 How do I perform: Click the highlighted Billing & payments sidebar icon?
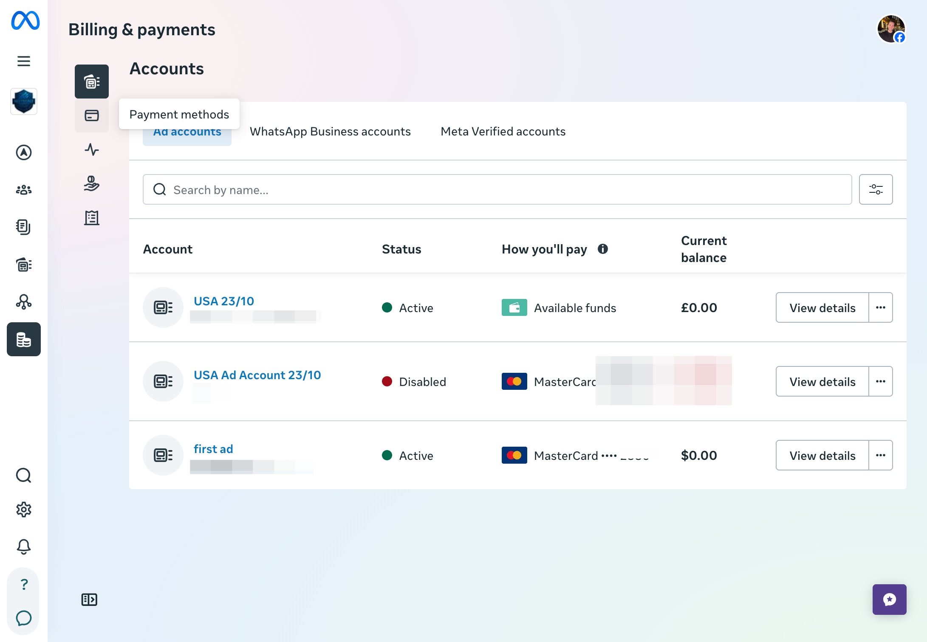[x=24, y=339]
